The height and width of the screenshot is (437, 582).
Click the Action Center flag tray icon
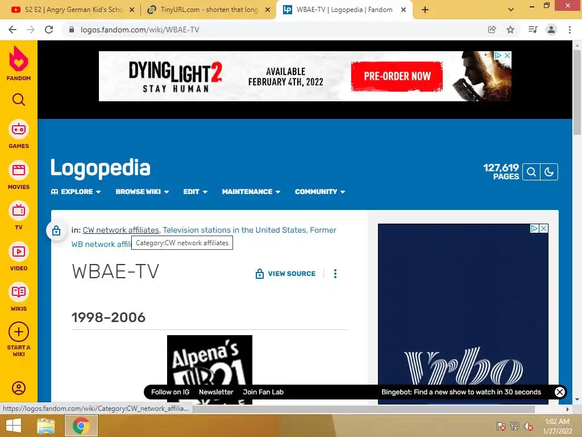(501, 426)
